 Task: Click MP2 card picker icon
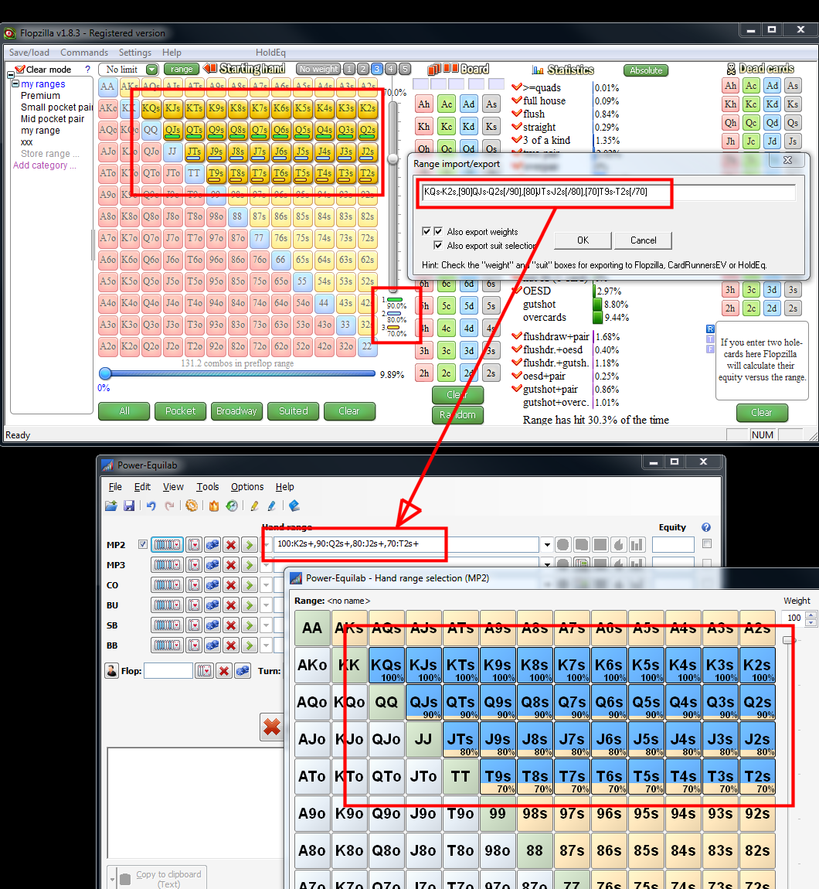(x=195, y=545)
